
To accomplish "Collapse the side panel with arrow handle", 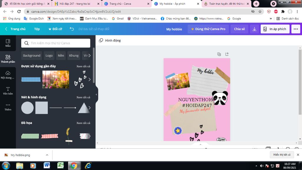I will tap(96, 95).
